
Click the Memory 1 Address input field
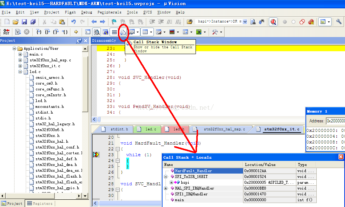coord(335,121)
